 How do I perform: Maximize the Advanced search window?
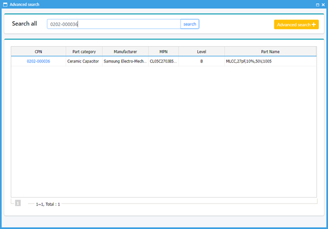pos(317,4)
